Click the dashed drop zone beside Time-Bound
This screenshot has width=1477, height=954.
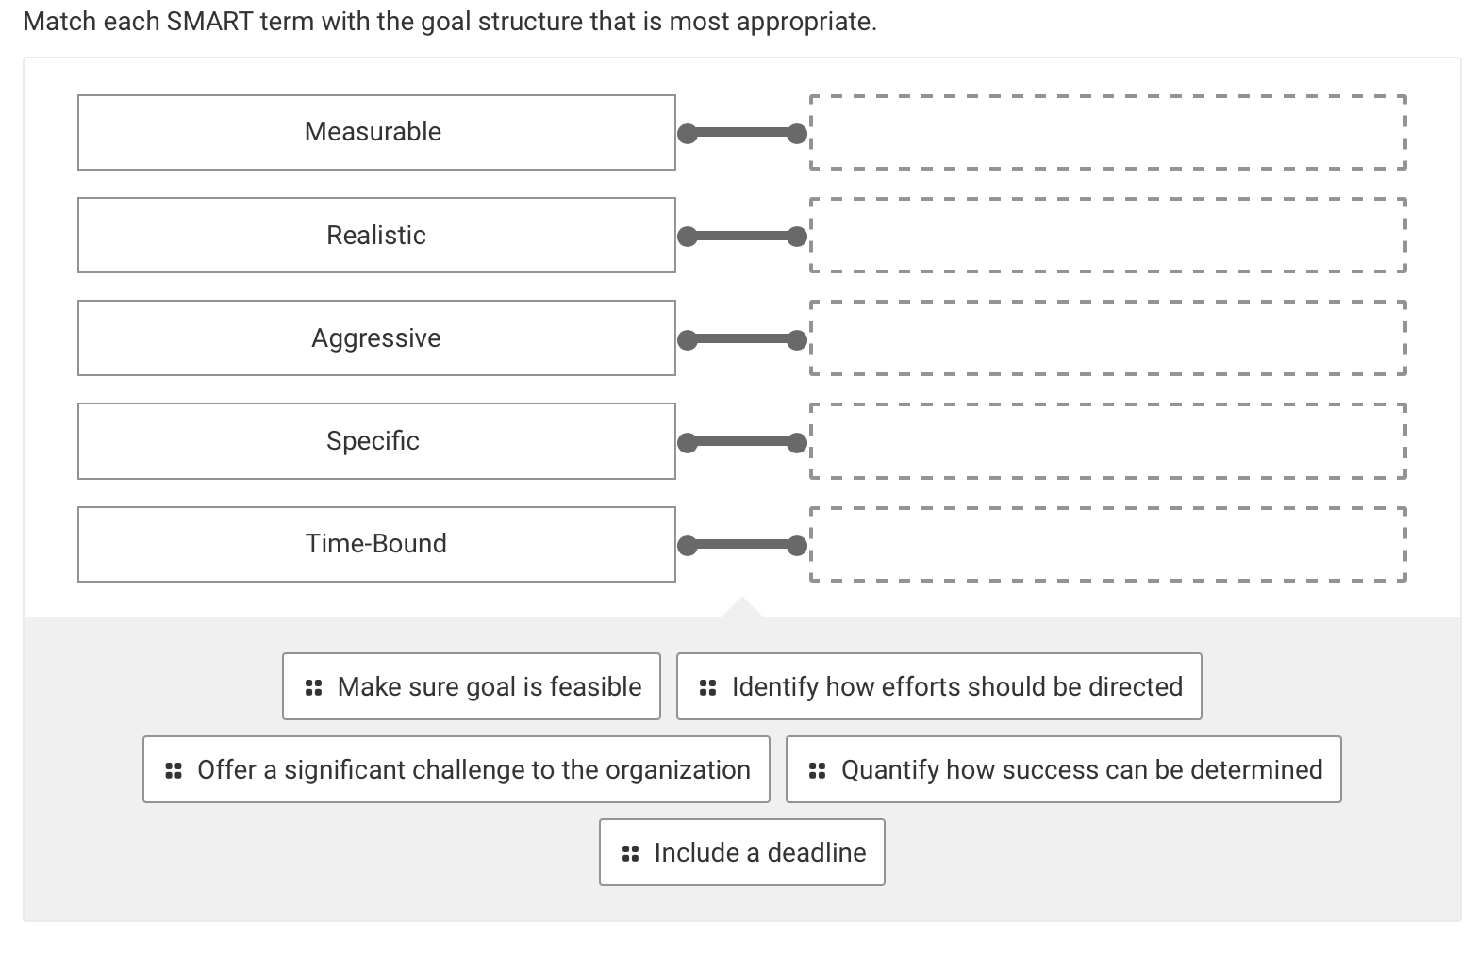click(x=1107, y=544)
